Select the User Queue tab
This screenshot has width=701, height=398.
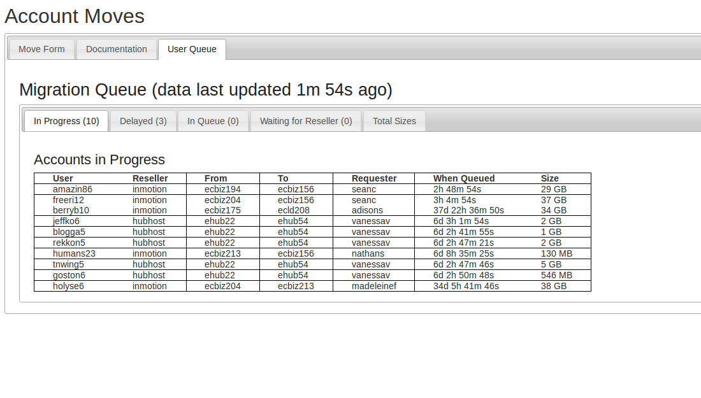pyautogui.click(x=192, y=49)
